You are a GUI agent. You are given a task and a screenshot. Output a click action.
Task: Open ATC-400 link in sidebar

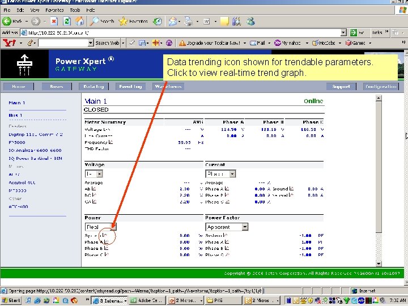tap(18, 207)
